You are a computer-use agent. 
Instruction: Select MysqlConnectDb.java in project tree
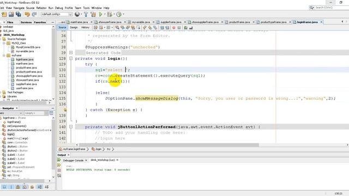28,47
